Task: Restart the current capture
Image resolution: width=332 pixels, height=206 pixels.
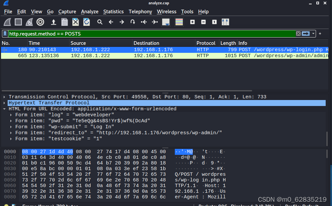Action: [x=29, y=22]
